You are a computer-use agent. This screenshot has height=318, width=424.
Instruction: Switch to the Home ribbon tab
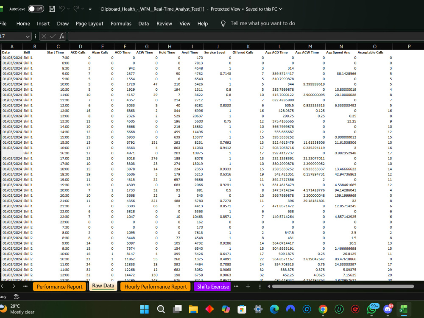pos(23,23)
